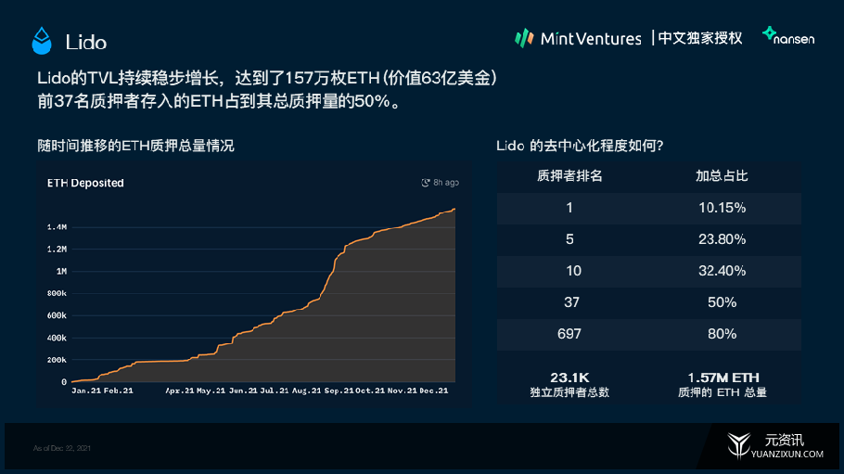844x474 pixels.
Task: Click the table title 'Lido 的去中心化程度如何?'
Action: [580, 146]
